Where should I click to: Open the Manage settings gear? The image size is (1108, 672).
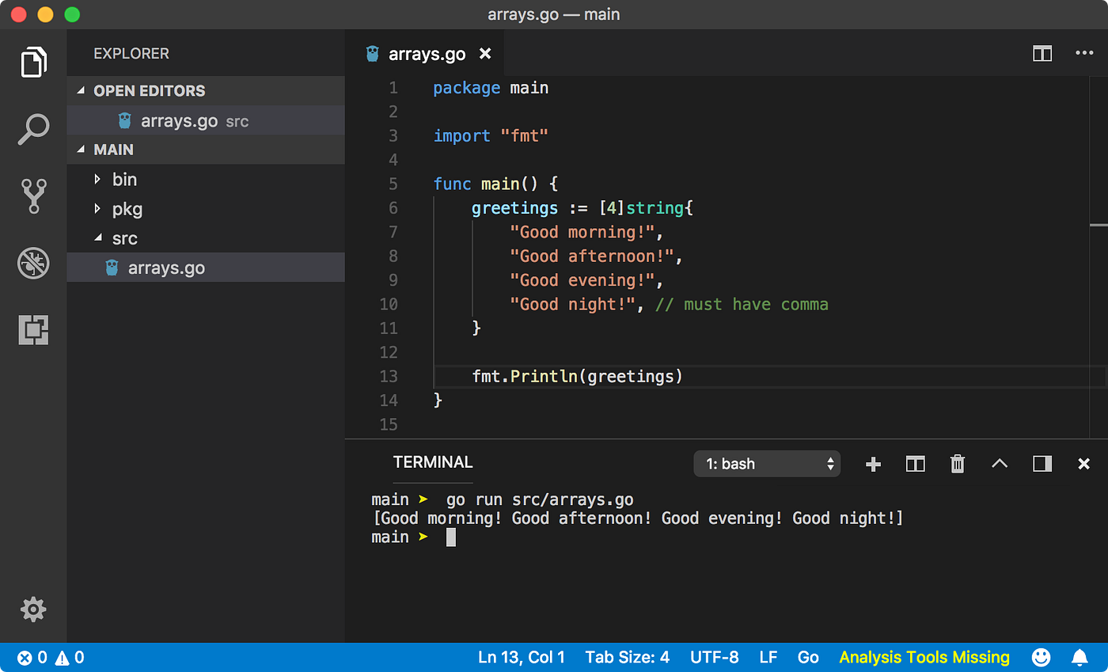(x=32, y=609)
